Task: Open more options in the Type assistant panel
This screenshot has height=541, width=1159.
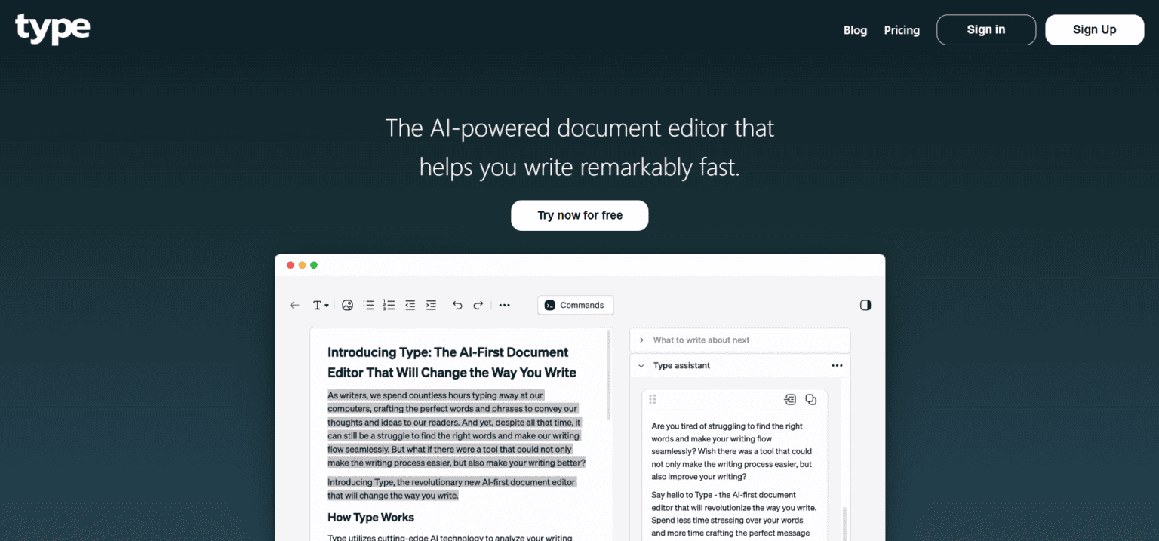Action: click(x=837, y=366)
